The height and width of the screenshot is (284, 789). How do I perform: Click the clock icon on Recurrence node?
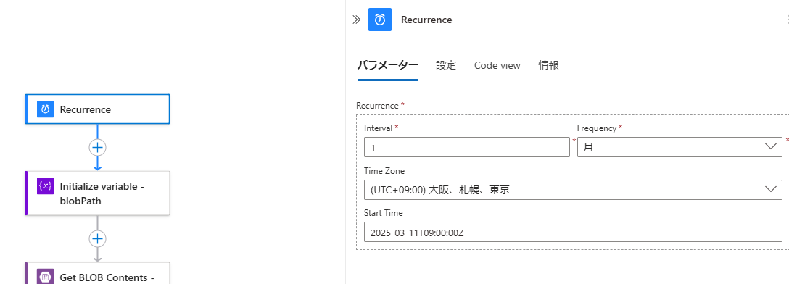coord(45,109)
